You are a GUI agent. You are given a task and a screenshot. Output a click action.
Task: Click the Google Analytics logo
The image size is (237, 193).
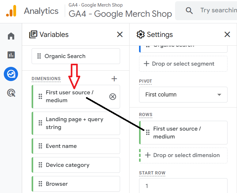tap(11, 11)
